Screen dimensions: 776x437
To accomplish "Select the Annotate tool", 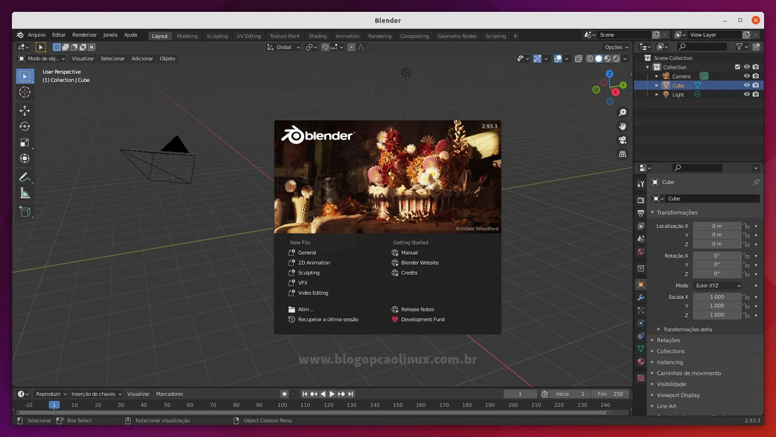I will pyautogui.click(x=25, y=177).
